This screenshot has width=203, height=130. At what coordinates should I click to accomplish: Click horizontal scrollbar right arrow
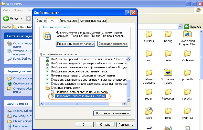pos(124,104)
